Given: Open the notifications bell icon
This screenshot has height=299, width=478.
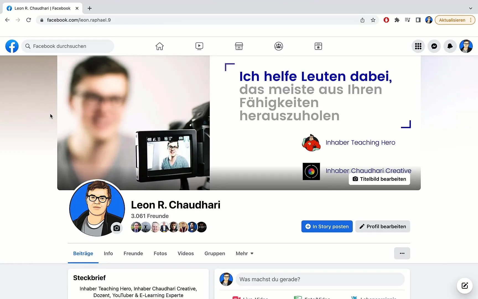Looking at the screenshot, I should pos(450,46).
